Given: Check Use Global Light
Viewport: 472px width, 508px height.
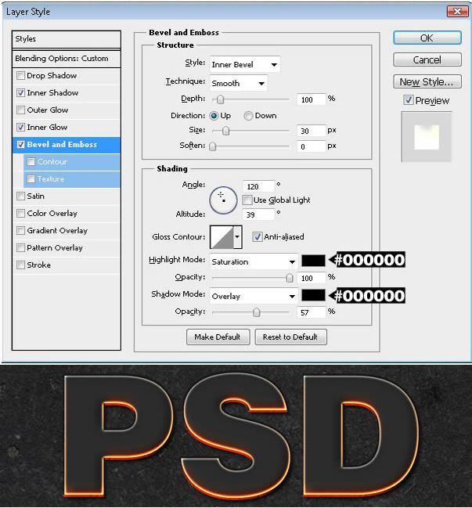Looking at the screenshot, I should (247, 200).
